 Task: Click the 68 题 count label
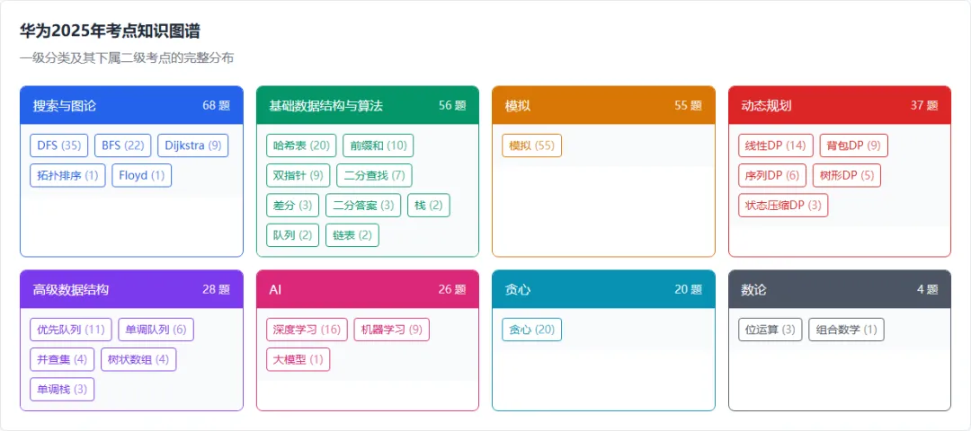(x=216, y=106)
